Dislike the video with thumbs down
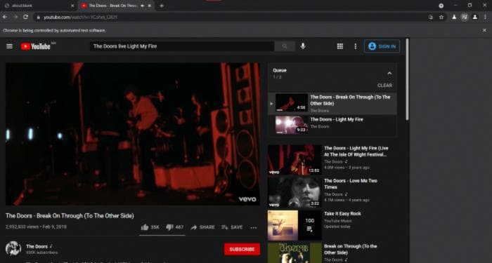Viewport: 492px width, 263px height. (x=174, y=227)
